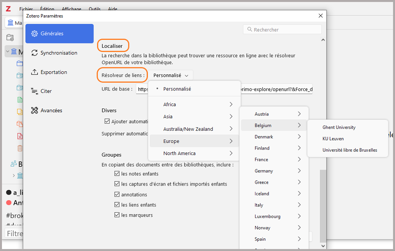Click the library tab icon in main window
This screenshot has width=395, height=251.
pos(10,23)
